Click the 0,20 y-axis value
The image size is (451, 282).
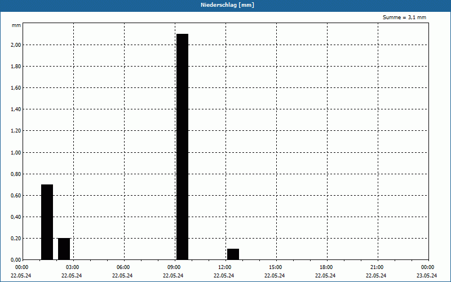[16, 239]
